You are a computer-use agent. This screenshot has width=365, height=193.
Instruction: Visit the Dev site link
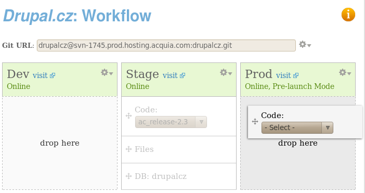click(40, 75)
